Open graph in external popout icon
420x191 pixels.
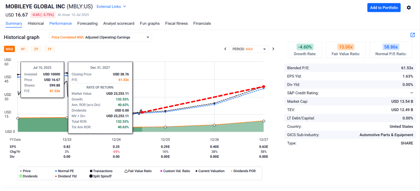pyautogui.click(x=412, y=35)
